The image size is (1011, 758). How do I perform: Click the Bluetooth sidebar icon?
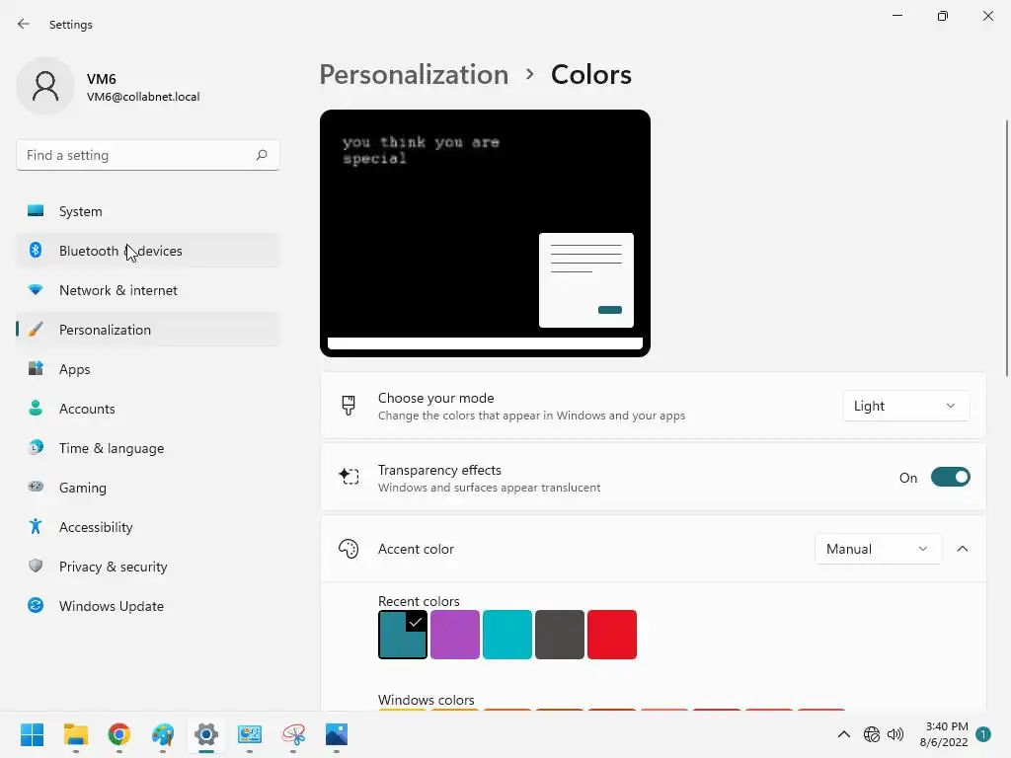36,250
